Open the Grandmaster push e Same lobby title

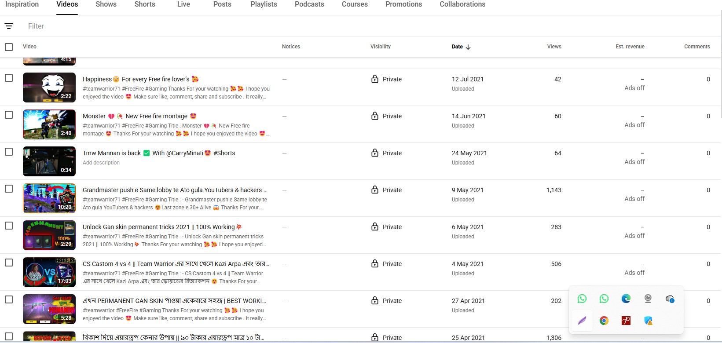pyautogui.click(x=175, y=190)
